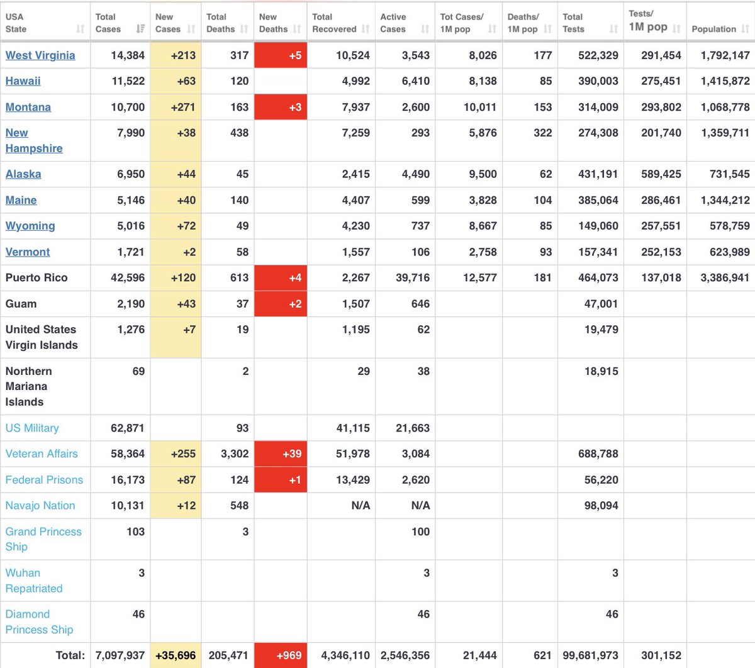Select Guam row name
Viewport: 755px width, 668px height.
coord(21,304)
